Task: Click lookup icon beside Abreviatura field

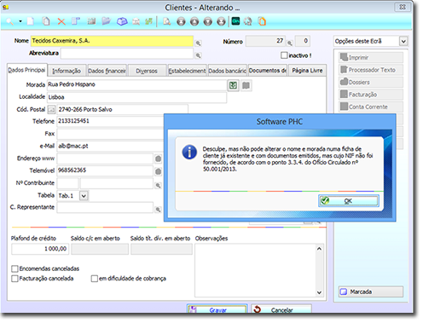Action: 198,55
